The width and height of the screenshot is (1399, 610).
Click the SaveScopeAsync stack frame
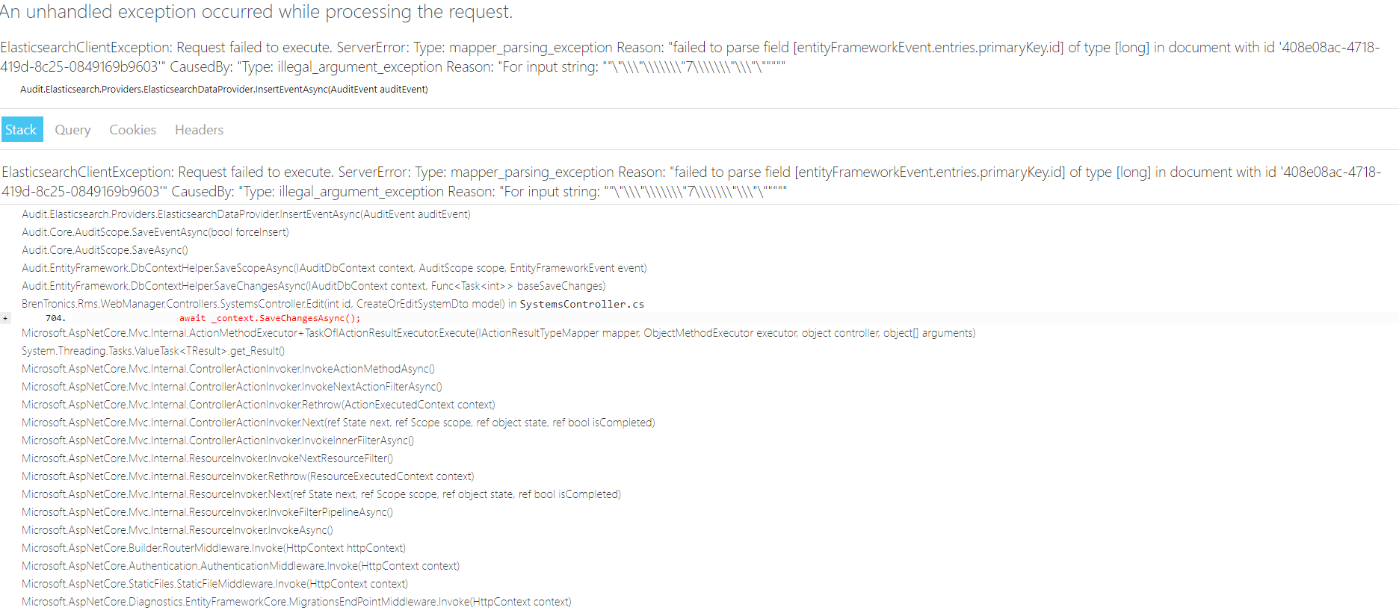[333, 267]
